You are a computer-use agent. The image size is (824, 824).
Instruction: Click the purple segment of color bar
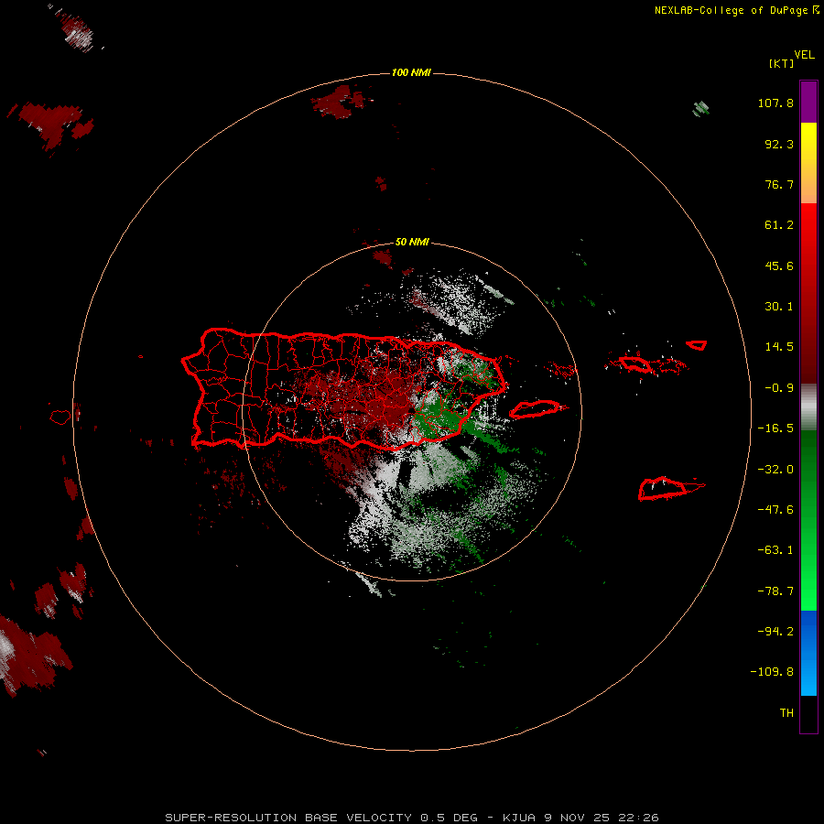tap(808, 102)
